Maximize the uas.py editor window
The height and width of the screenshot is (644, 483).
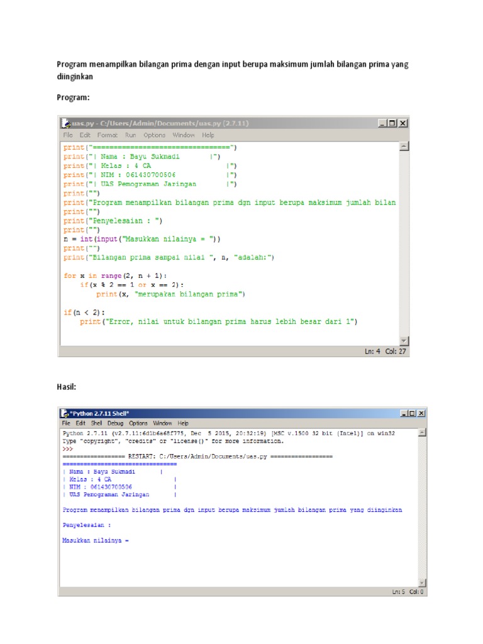(x=393, y=124)
